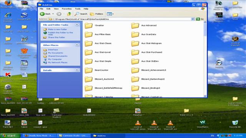This screenshot has width=246, height=138.
Task: Select the !Swatter folder
Action: pyautogui.click(x=94, y=25)
